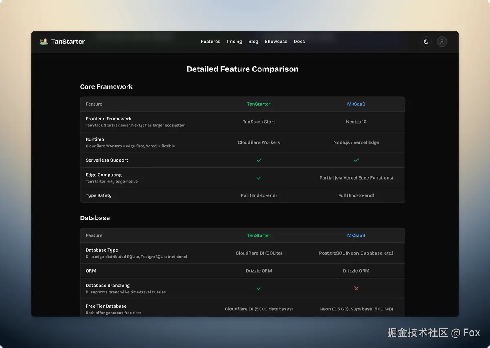Open the Blog nav link
This screenshot has width=490, height=348.
coord(254,42)
